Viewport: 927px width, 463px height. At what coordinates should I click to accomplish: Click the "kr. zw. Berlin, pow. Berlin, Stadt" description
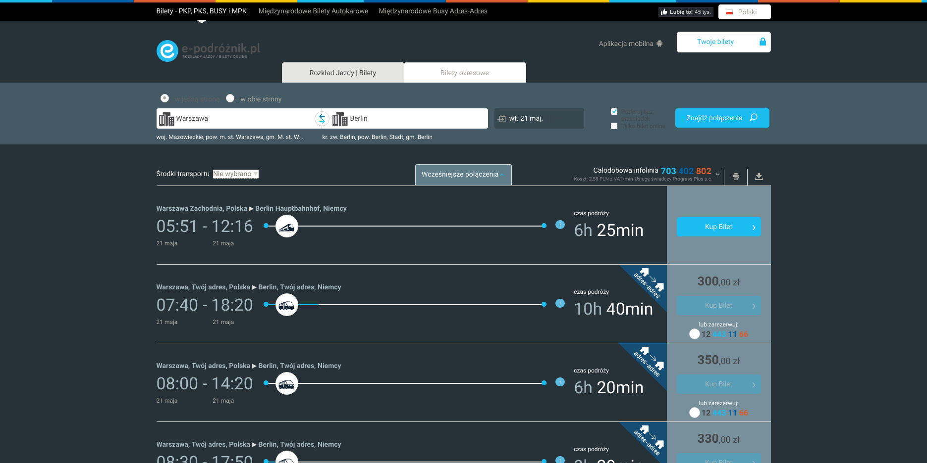click(378, 137)
